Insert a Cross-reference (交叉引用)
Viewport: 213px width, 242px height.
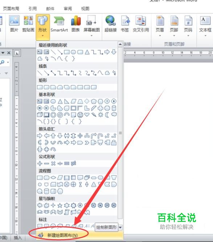141,24
